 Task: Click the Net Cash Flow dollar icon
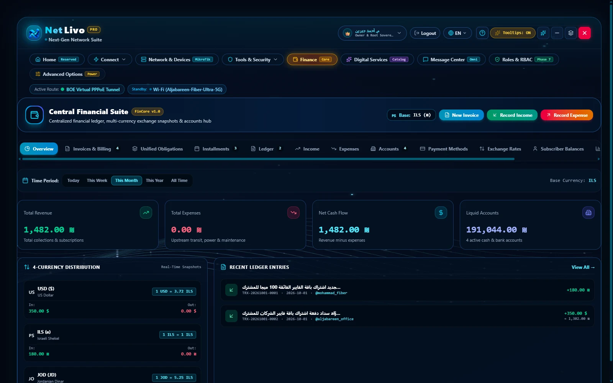(441, 213)
